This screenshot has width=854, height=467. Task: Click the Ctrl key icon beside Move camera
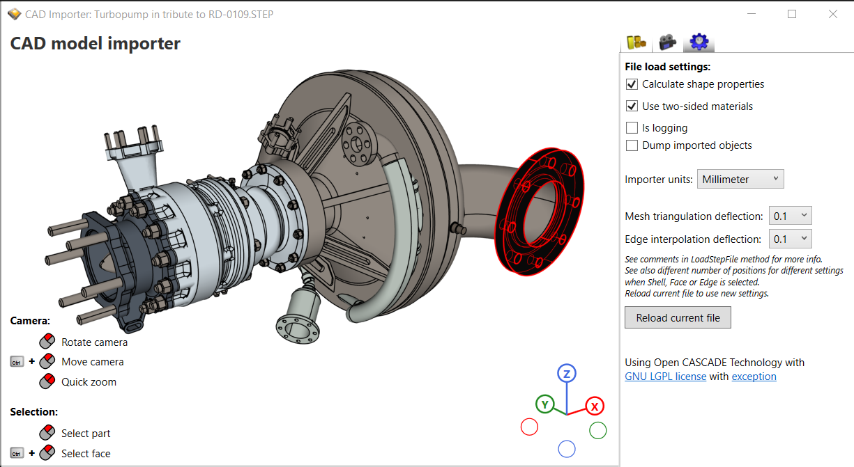(x=17, y=362)
